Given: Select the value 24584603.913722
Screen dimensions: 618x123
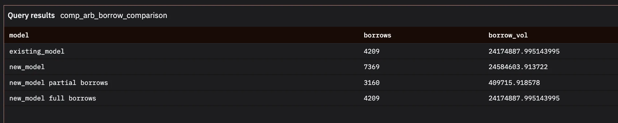Looking at the screenshot, I should tap(518, 67).
